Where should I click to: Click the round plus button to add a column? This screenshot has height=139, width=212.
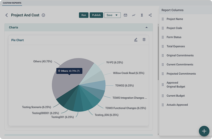(204, 131)
